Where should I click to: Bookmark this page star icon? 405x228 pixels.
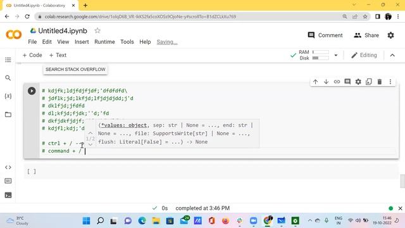pyautogui.click(x=365, y=16)
